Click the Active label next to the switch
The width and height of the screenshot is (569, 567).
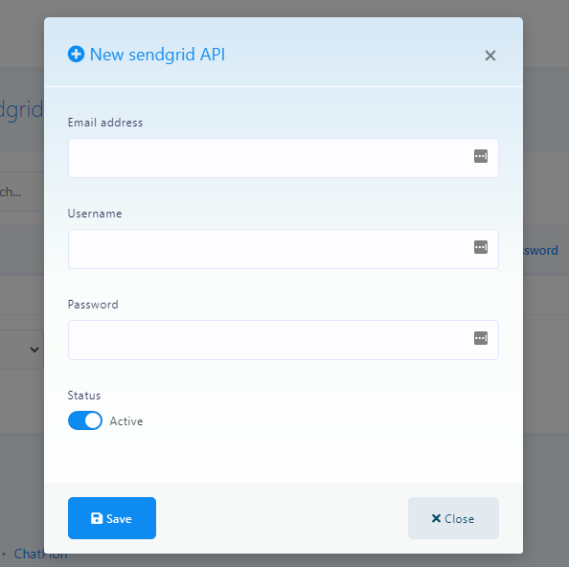coord(126,421)
